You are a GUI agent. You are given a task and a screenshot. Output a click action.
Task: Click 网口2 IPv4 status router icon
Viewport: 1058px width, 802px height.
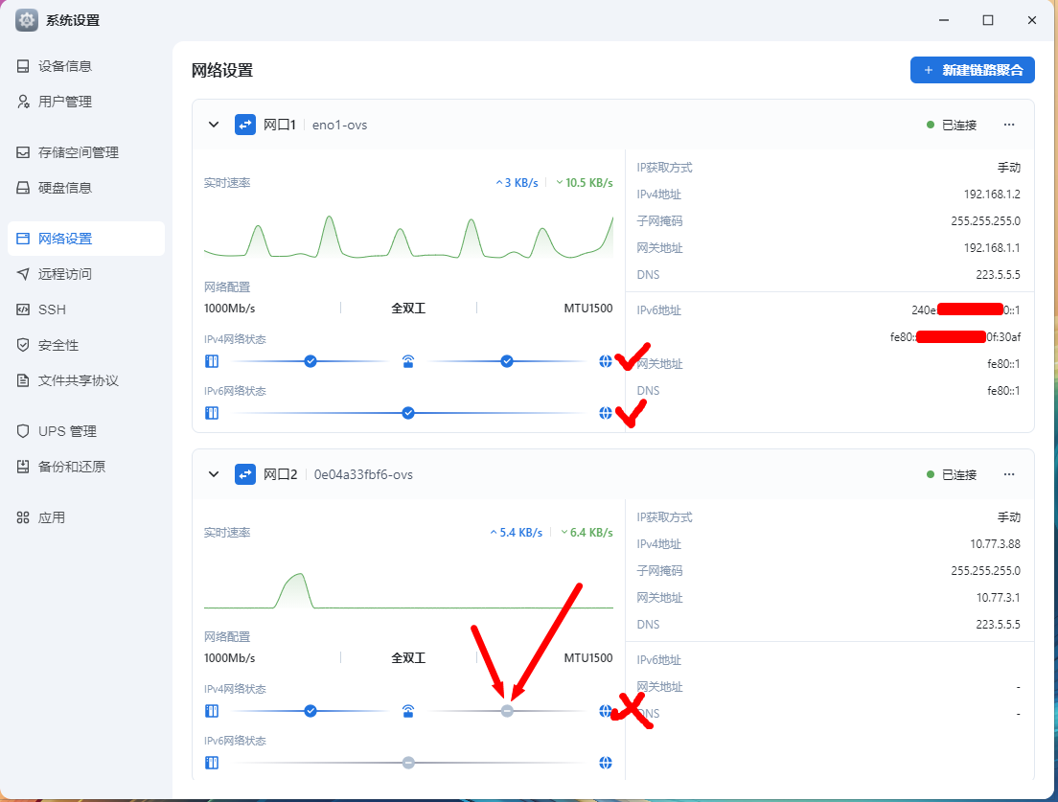tap(408, 711)
